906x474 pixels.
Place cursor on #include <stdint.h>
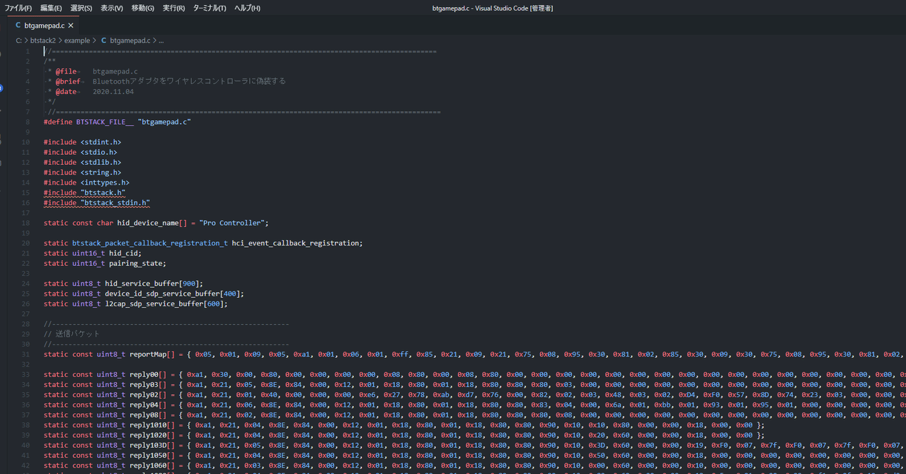click(82, 142)
